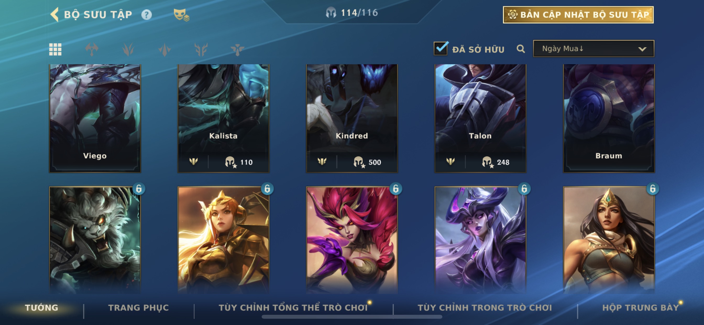Image resolution: width=704 pixels, height=325 pixels.
Task: Open the HỘP TRƯNG BÀY tab
Action: click(x=641, y=307)
